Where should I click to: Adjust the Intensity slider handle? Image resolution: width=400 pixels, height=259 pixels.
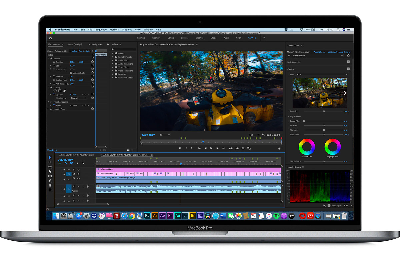[324, 111]
